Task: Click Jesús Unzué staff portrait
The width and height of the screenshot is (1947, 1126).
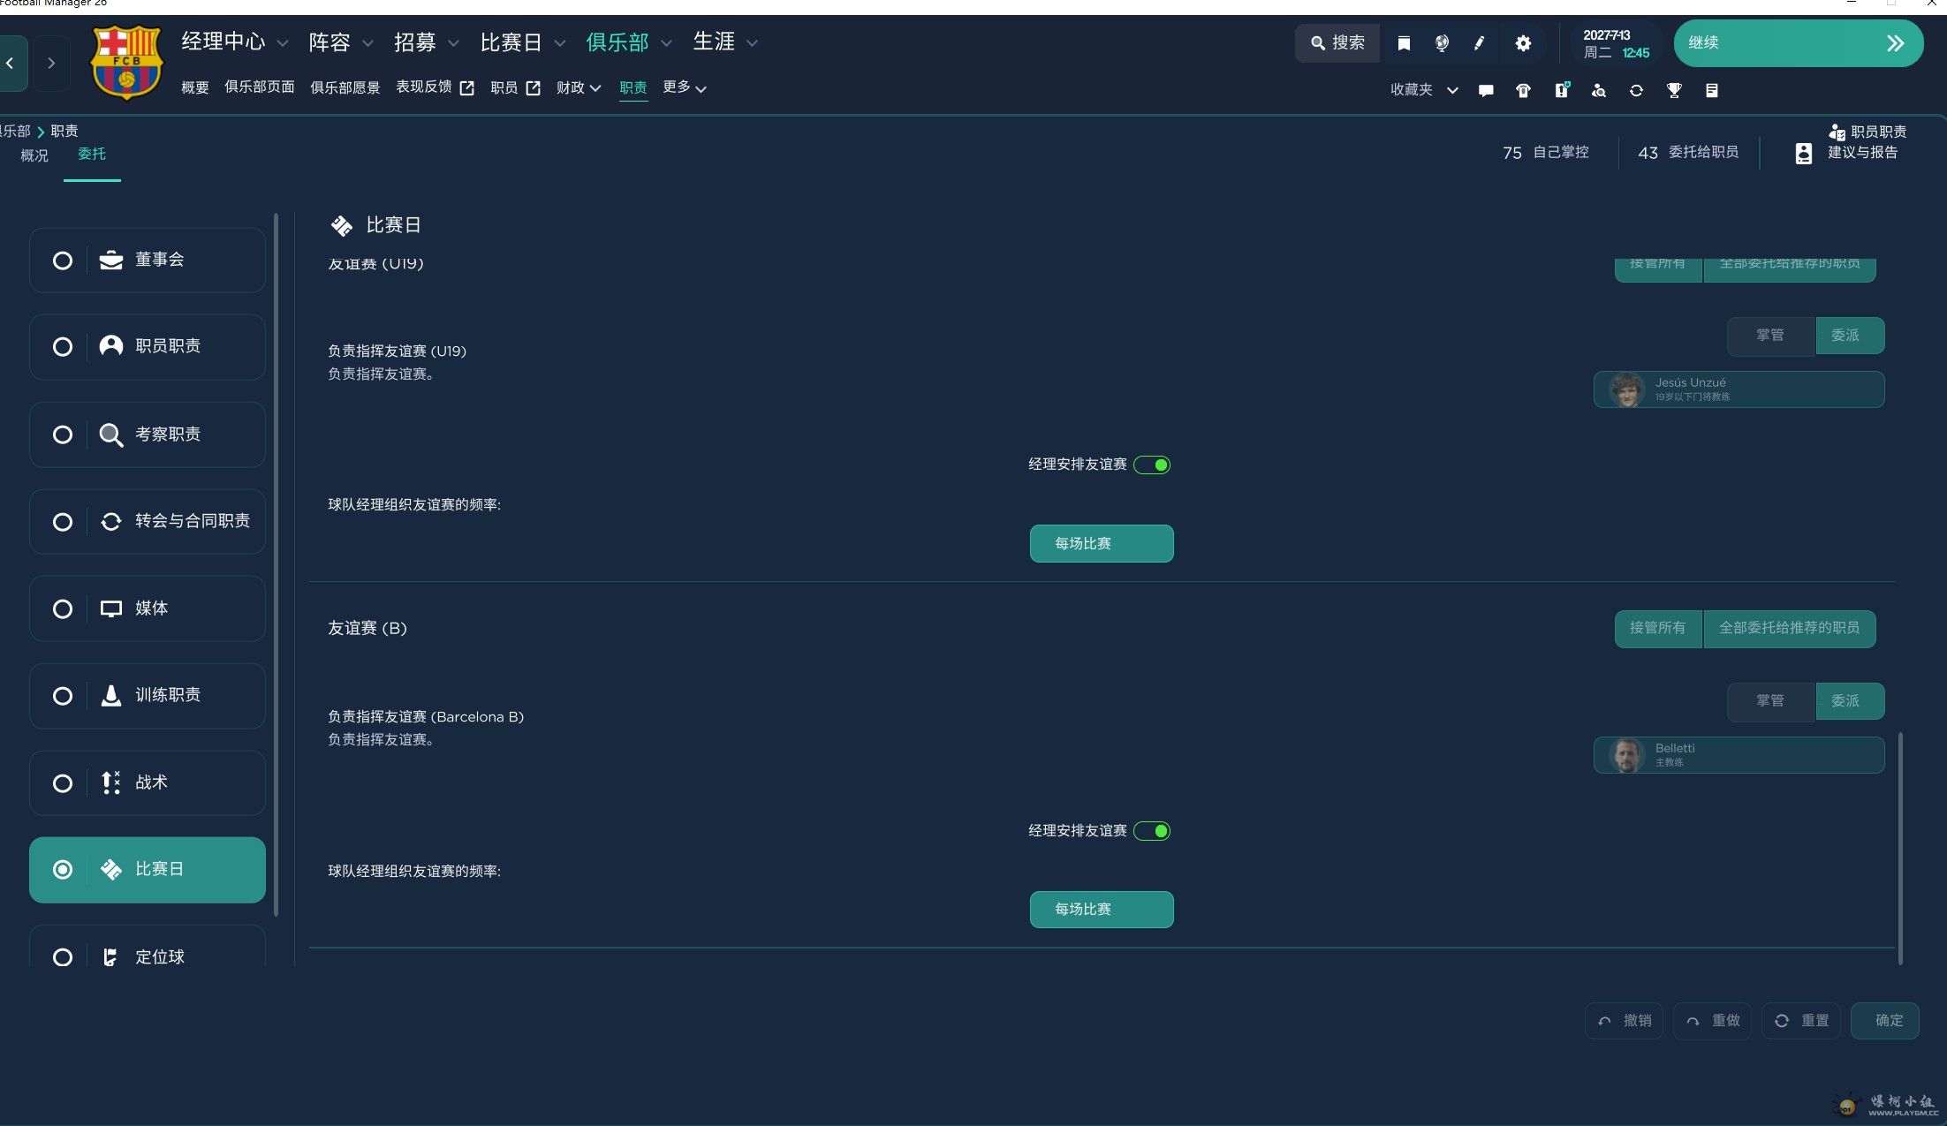Action: tap(1626, 389)
